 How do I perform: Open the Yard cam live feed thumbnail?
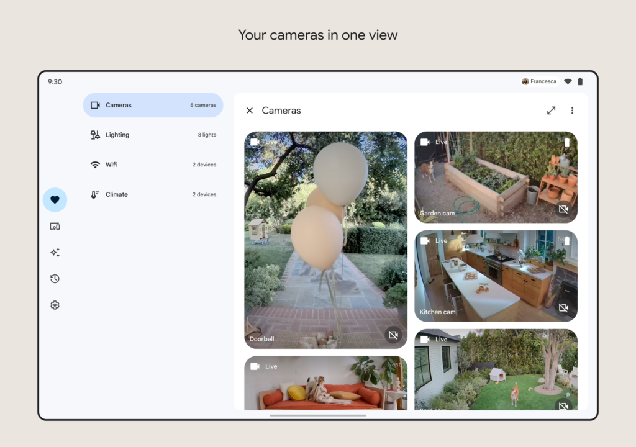(495, 372)
